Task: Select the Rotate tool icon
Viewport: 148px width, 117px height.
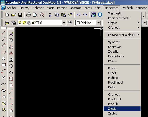Action: click(11, 73)
